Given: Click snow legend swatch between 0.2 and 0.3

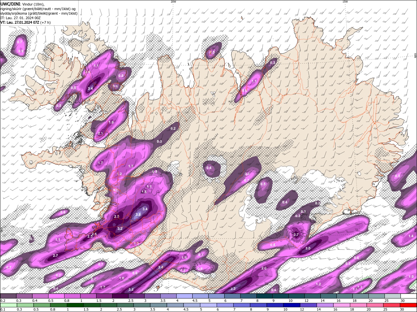Looking at the screenshot, I should pos(8,296).
